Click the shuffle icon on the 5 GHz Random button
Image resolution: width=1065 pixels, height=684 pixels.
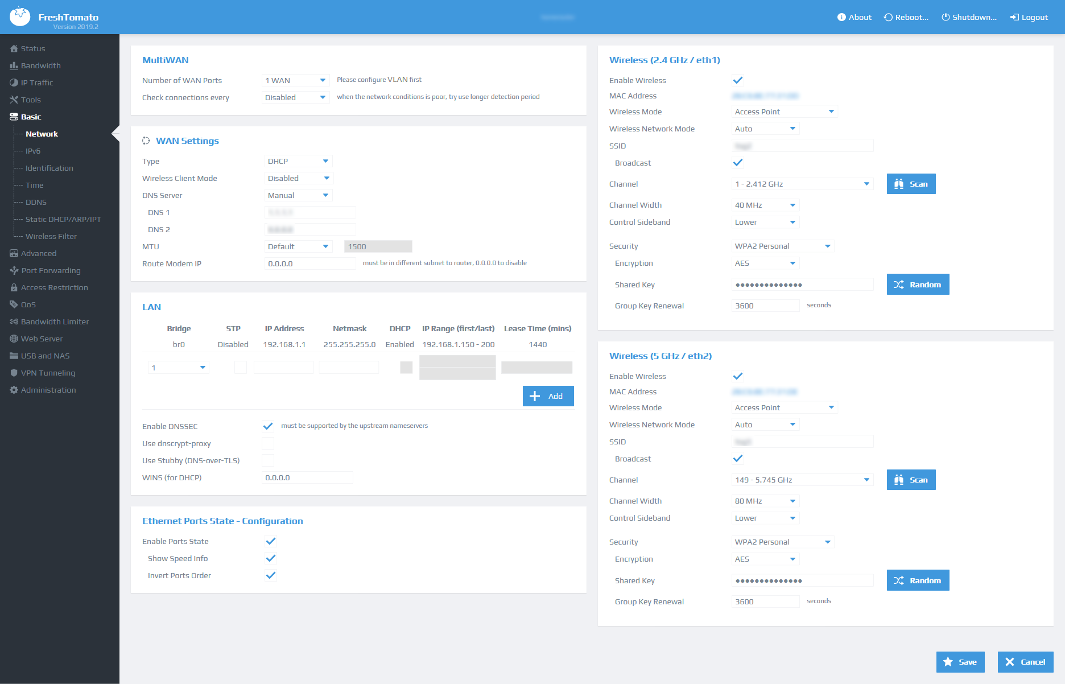pyautogui.click(x=899, y=580)
